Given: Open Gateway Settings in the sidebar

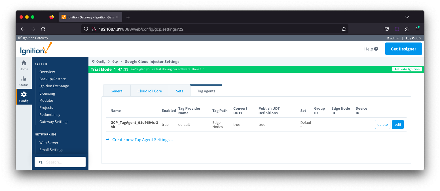Looking at the screenshot, I should pyautogui.click(x=54, y=122).
